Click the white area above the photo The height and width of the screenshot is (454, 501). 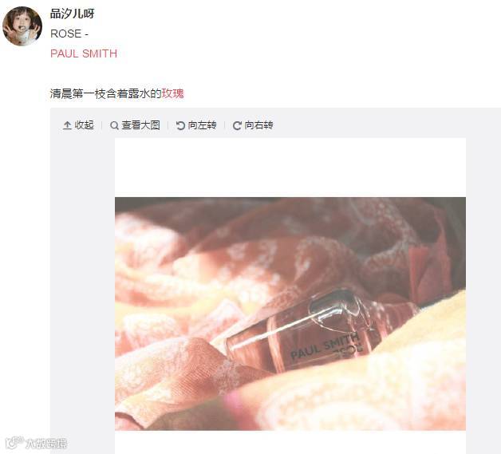(x=290, y=168)
